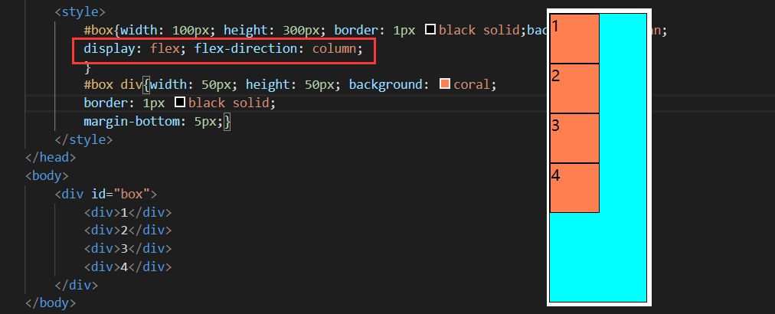The image size is (775, 314).
Task: Select coral box number 4 in the preview
Action: (574, 188)
